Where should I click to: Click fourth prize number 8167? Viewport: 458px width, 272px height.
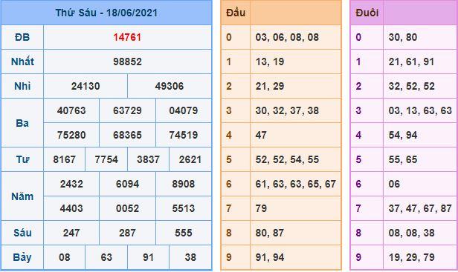click(x=64, y=159)
